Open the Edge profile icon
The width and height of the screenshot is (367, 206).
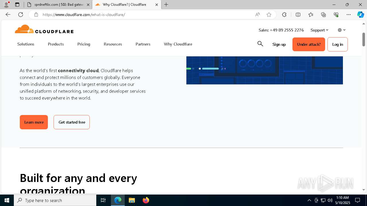pyautogui.click(x=6, y=5)
